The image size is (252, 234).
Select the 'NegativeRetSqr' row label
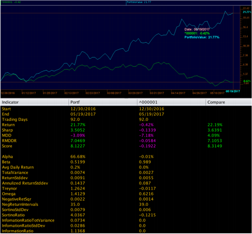[x=16, y=199]
